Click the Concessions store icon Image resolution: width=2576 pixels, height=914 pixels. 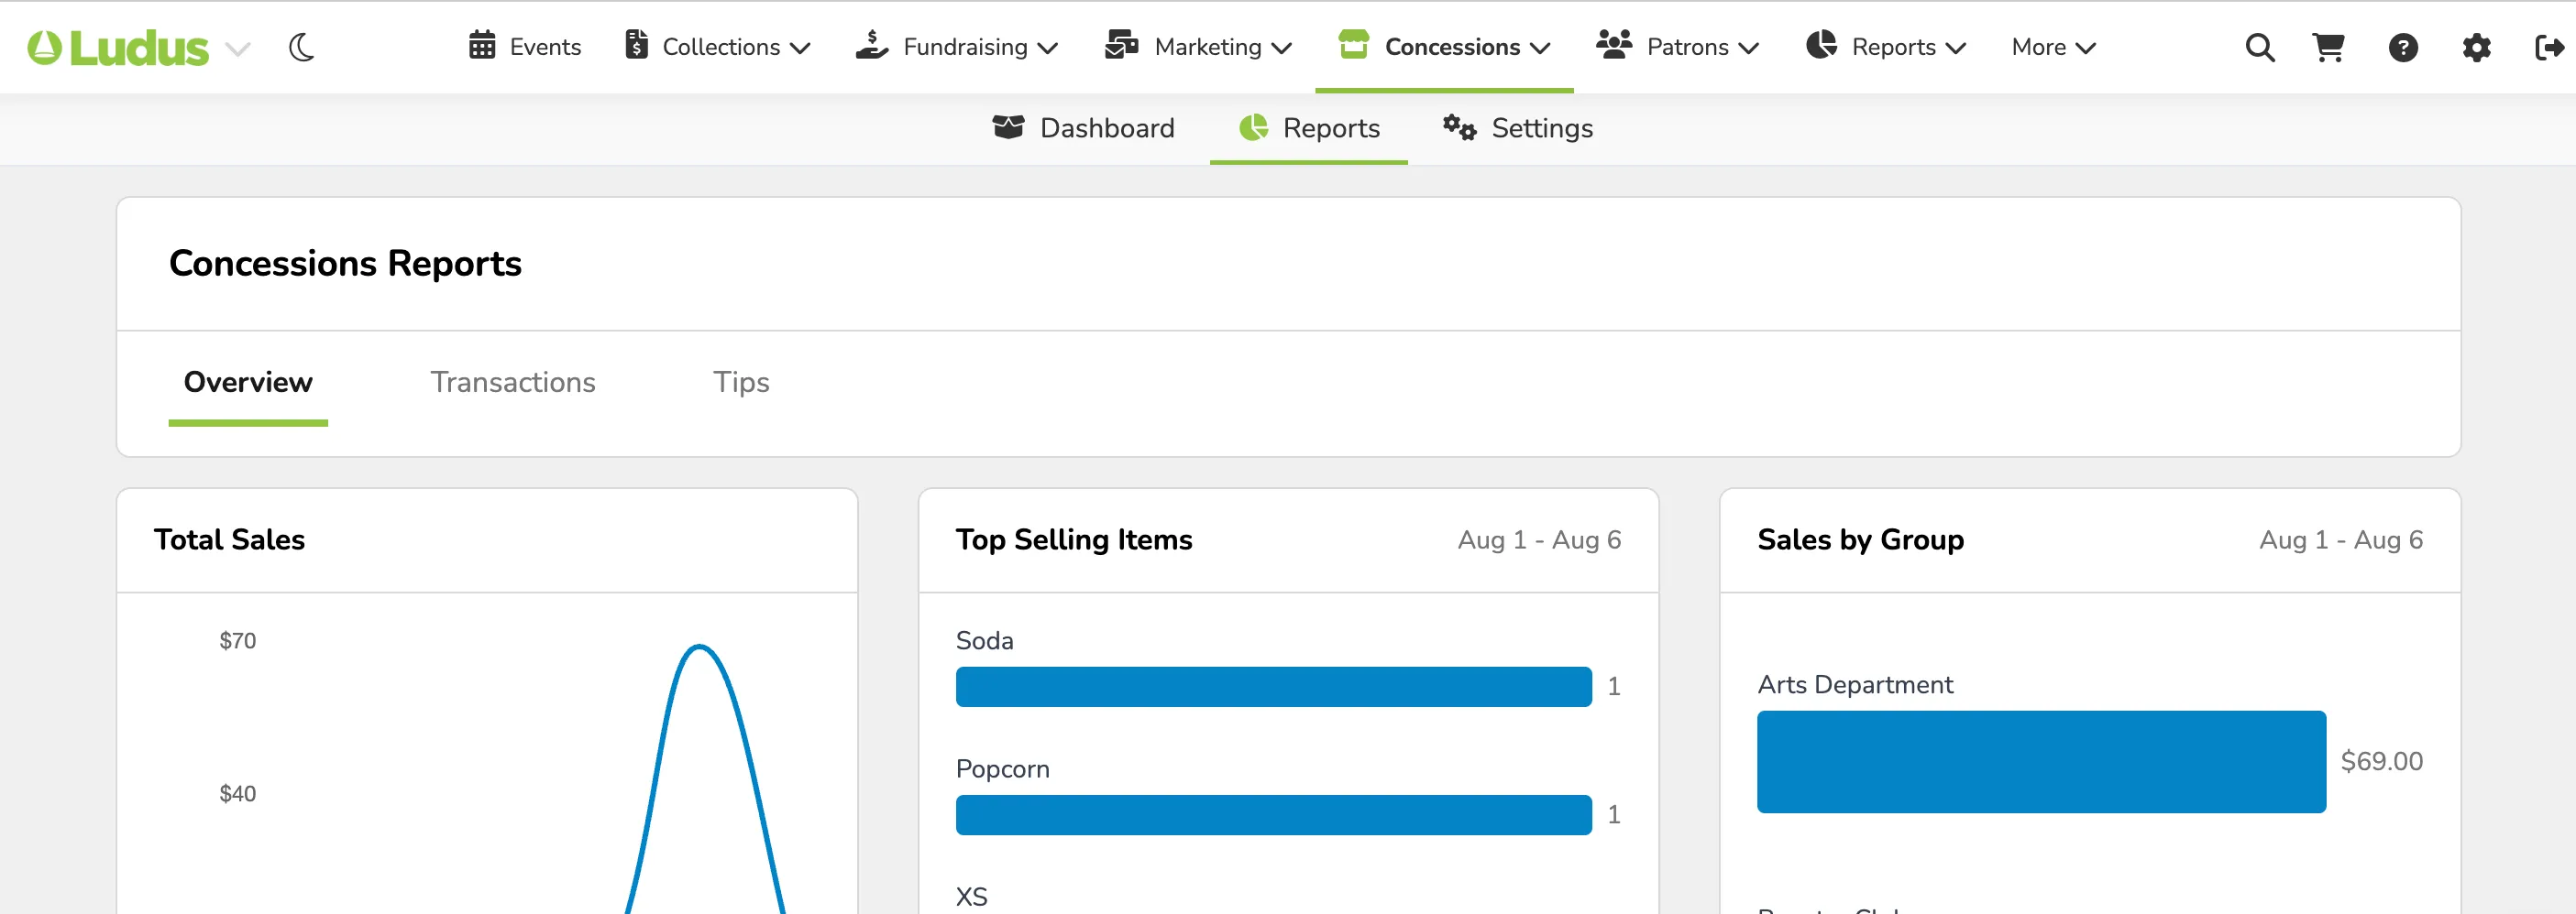pyautogui.click(x=1354, y=45)
